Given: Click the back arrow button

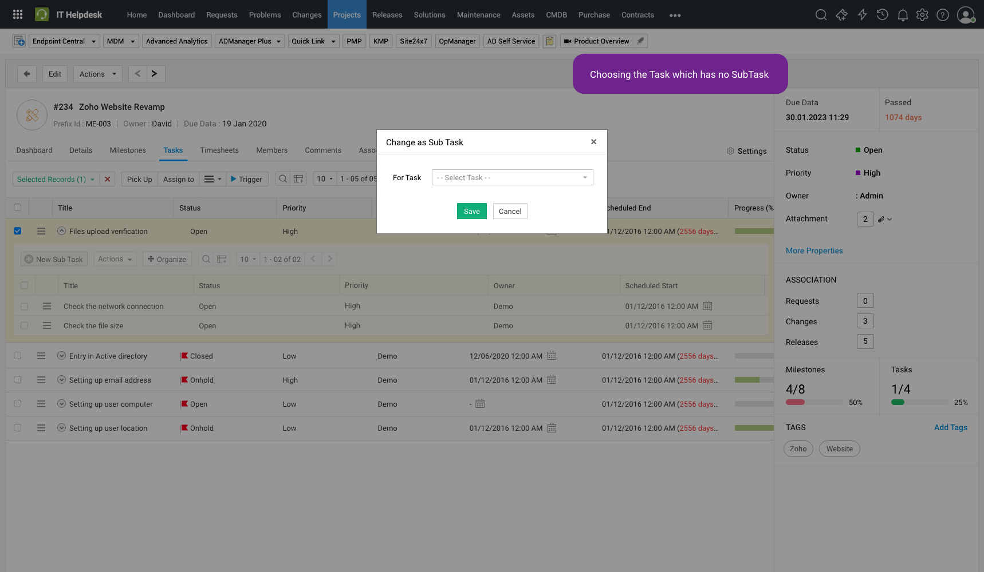Looking at the screenshot, I should [x=27, y=74].
